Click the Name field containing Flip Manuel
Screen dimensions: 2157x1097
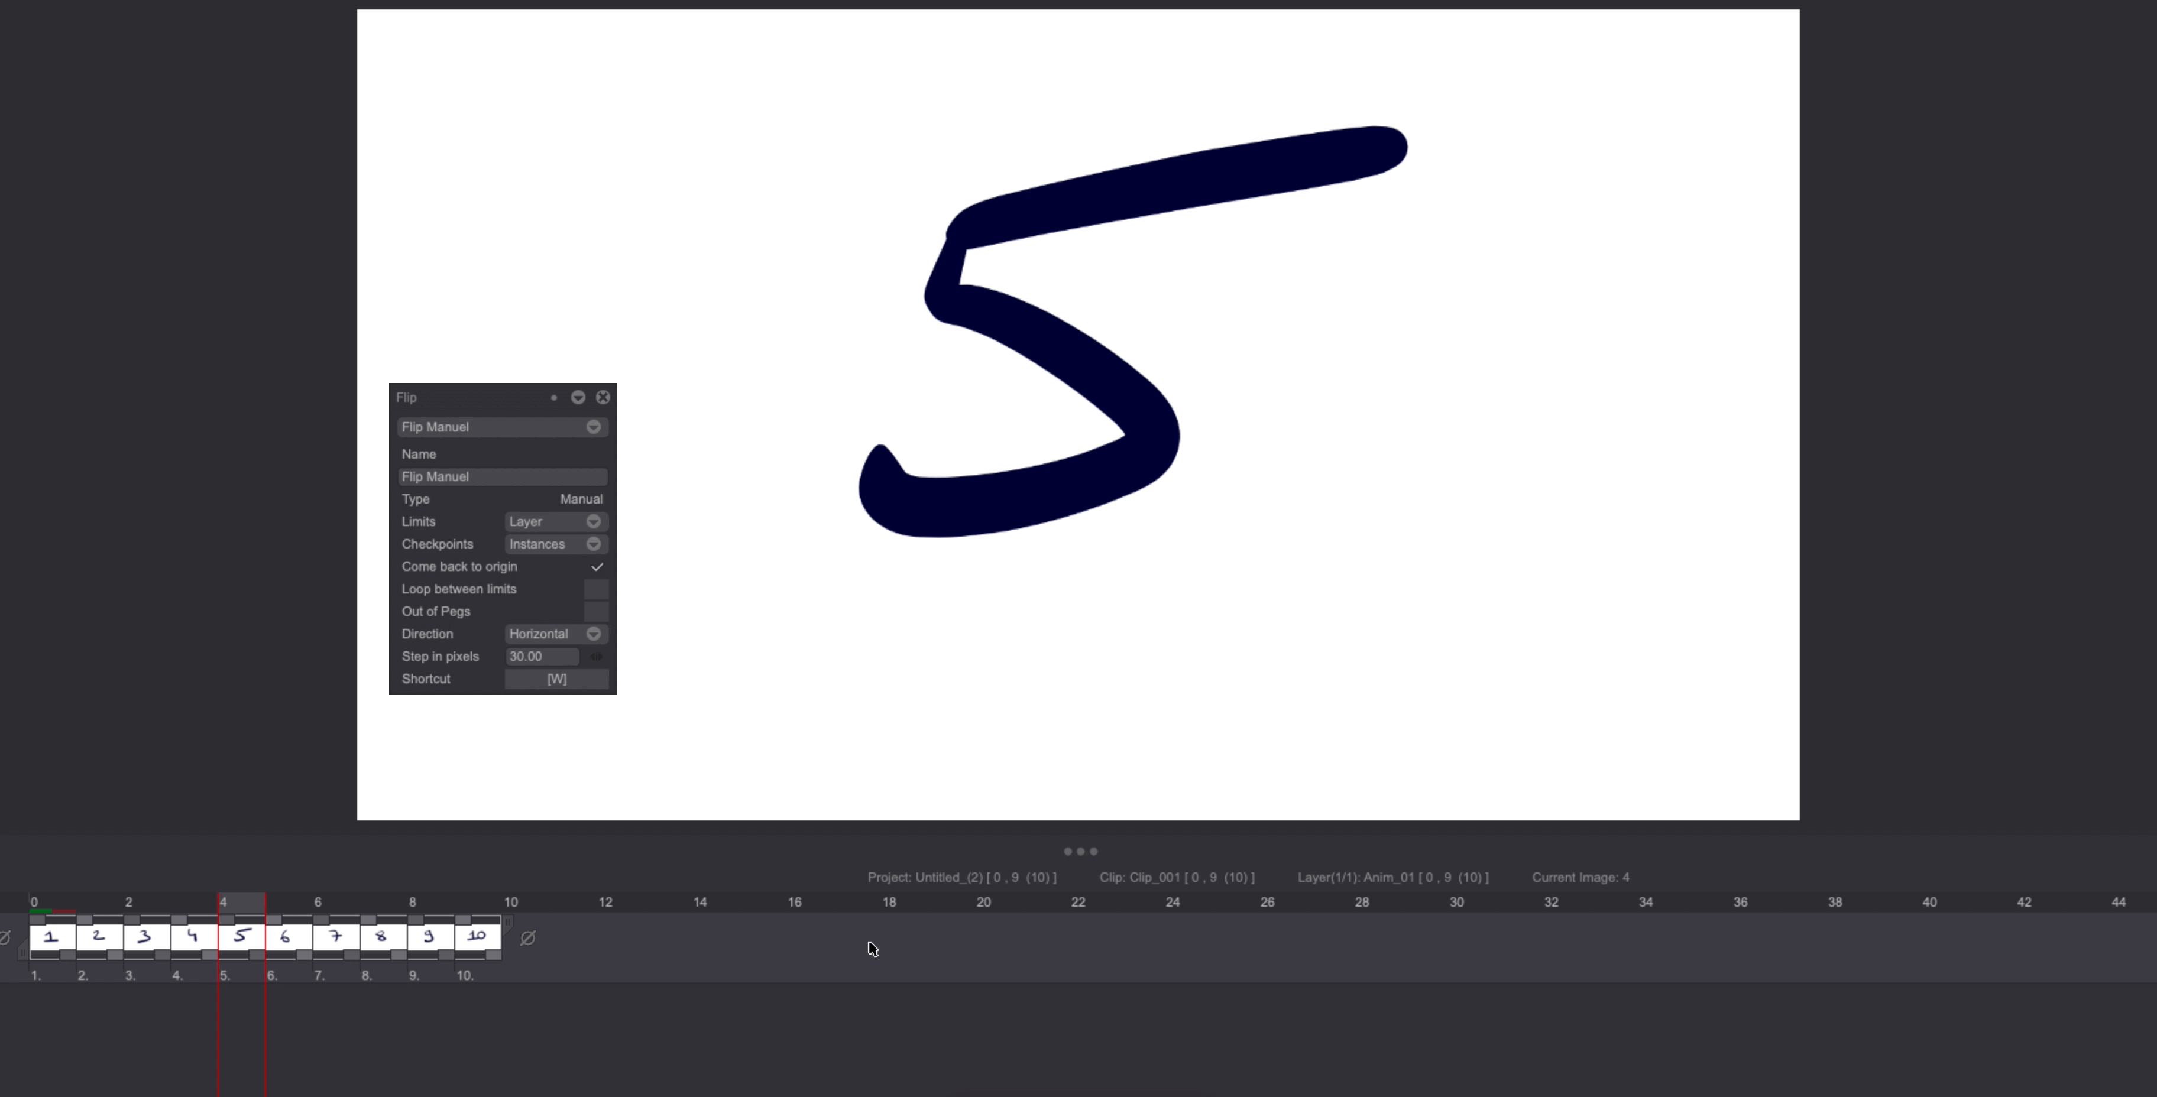pos(501,476)
